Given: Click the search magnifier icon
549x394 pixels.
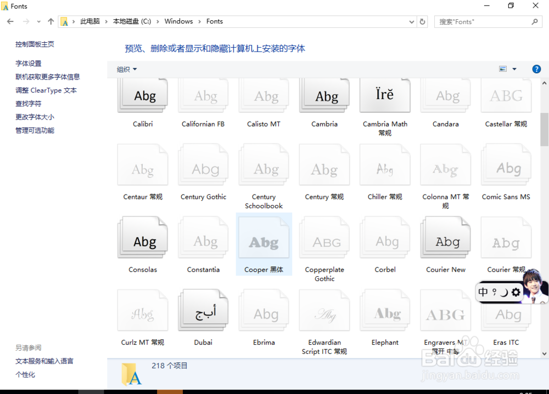Looking at the screenshot, I should click(x=534, y=22).
